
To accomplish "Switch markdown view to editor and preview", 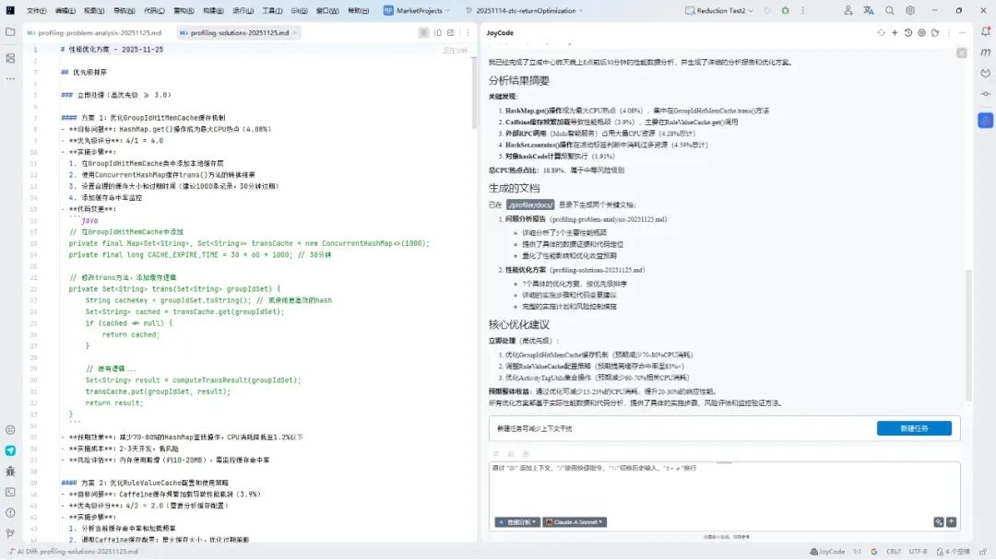I will 438,32.
